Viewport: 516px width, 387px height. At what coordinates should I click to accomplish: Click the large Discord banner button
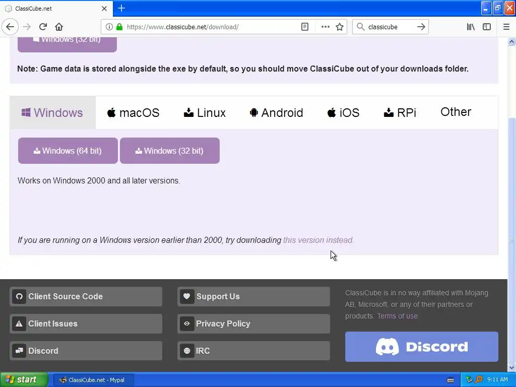click(422, 347)
